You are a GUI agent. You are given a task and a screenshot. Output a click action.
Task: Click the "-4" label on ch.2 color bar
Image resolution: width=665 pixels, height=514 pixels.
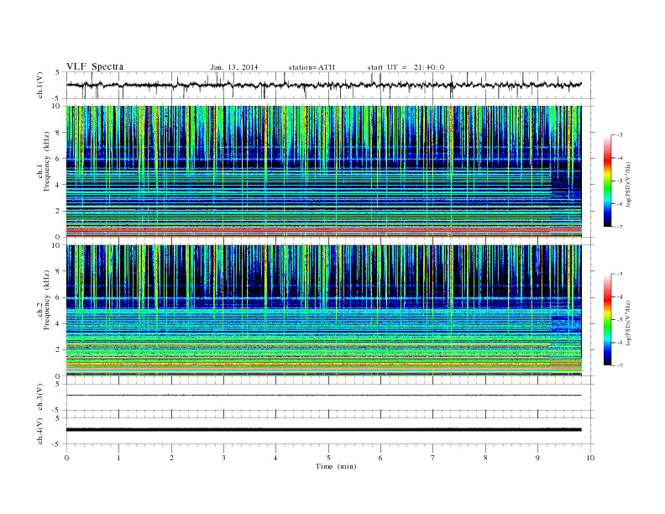(x=620, y=296)
